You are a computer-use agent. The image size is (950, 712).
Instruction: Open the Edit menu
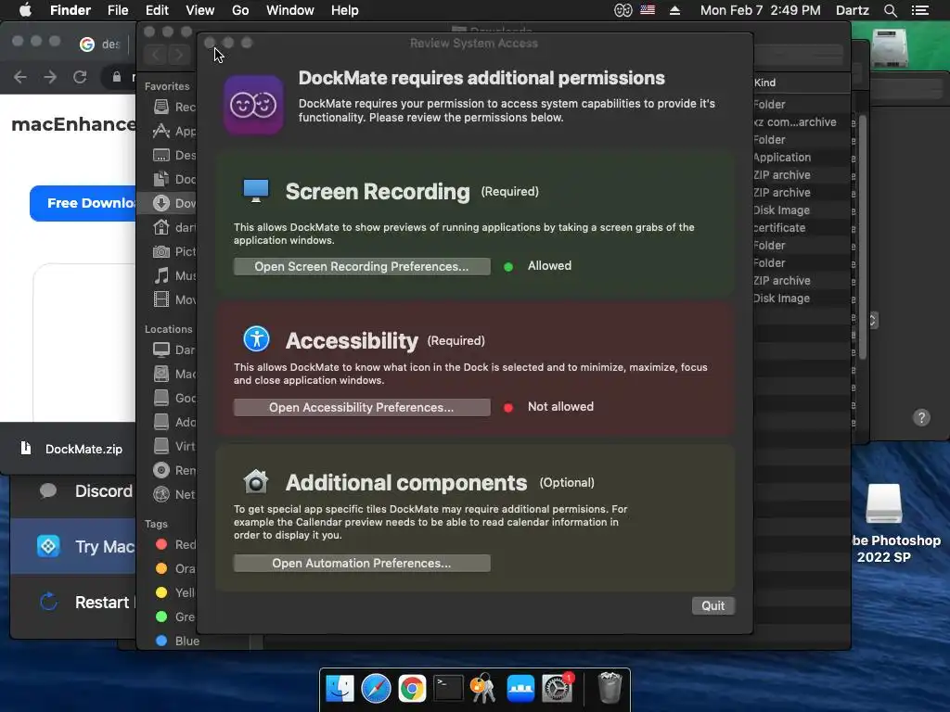point(157,10)
